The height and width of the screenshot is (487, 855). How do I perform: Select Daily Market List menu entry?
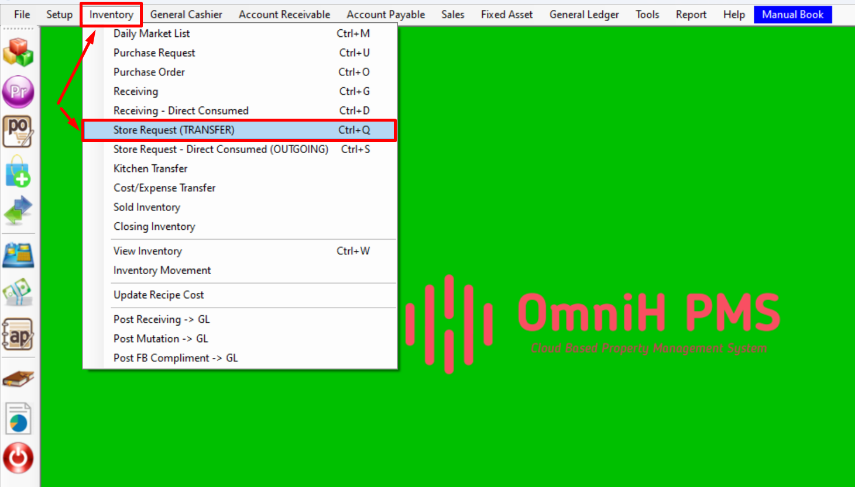click(x=240, y=33)
